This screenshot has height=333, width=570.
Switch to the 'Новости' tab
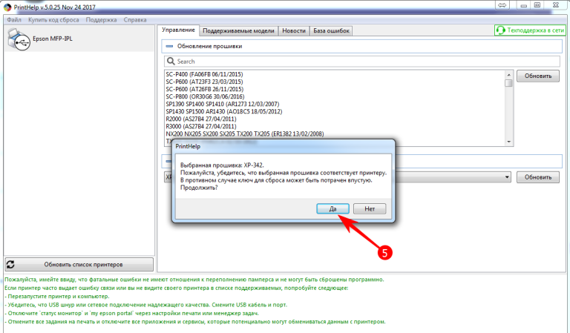click(294, 31)
